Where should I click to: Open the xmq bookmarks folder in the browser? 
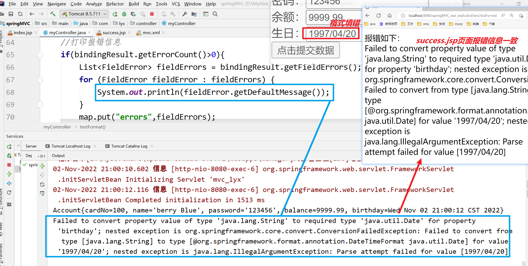pos(423,24)
